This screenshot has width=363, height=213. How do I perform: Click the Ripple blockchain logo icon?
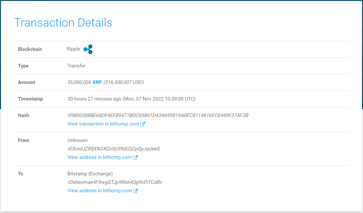(88, 49)
